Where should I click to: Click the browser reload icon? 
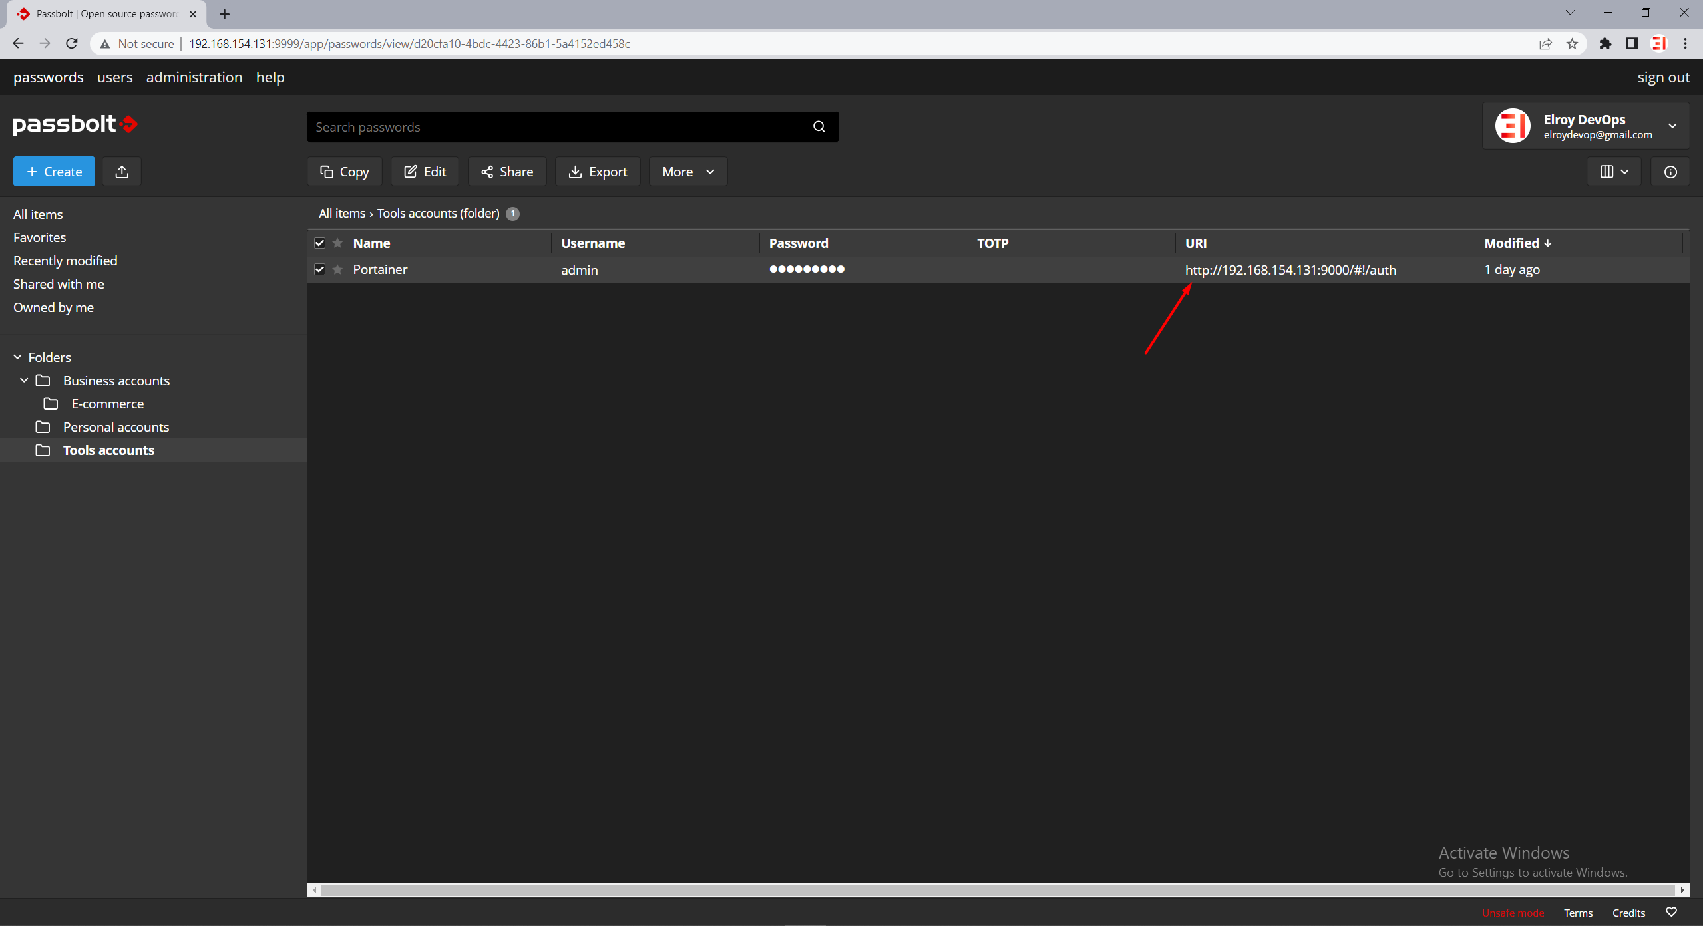pos(72,43)
